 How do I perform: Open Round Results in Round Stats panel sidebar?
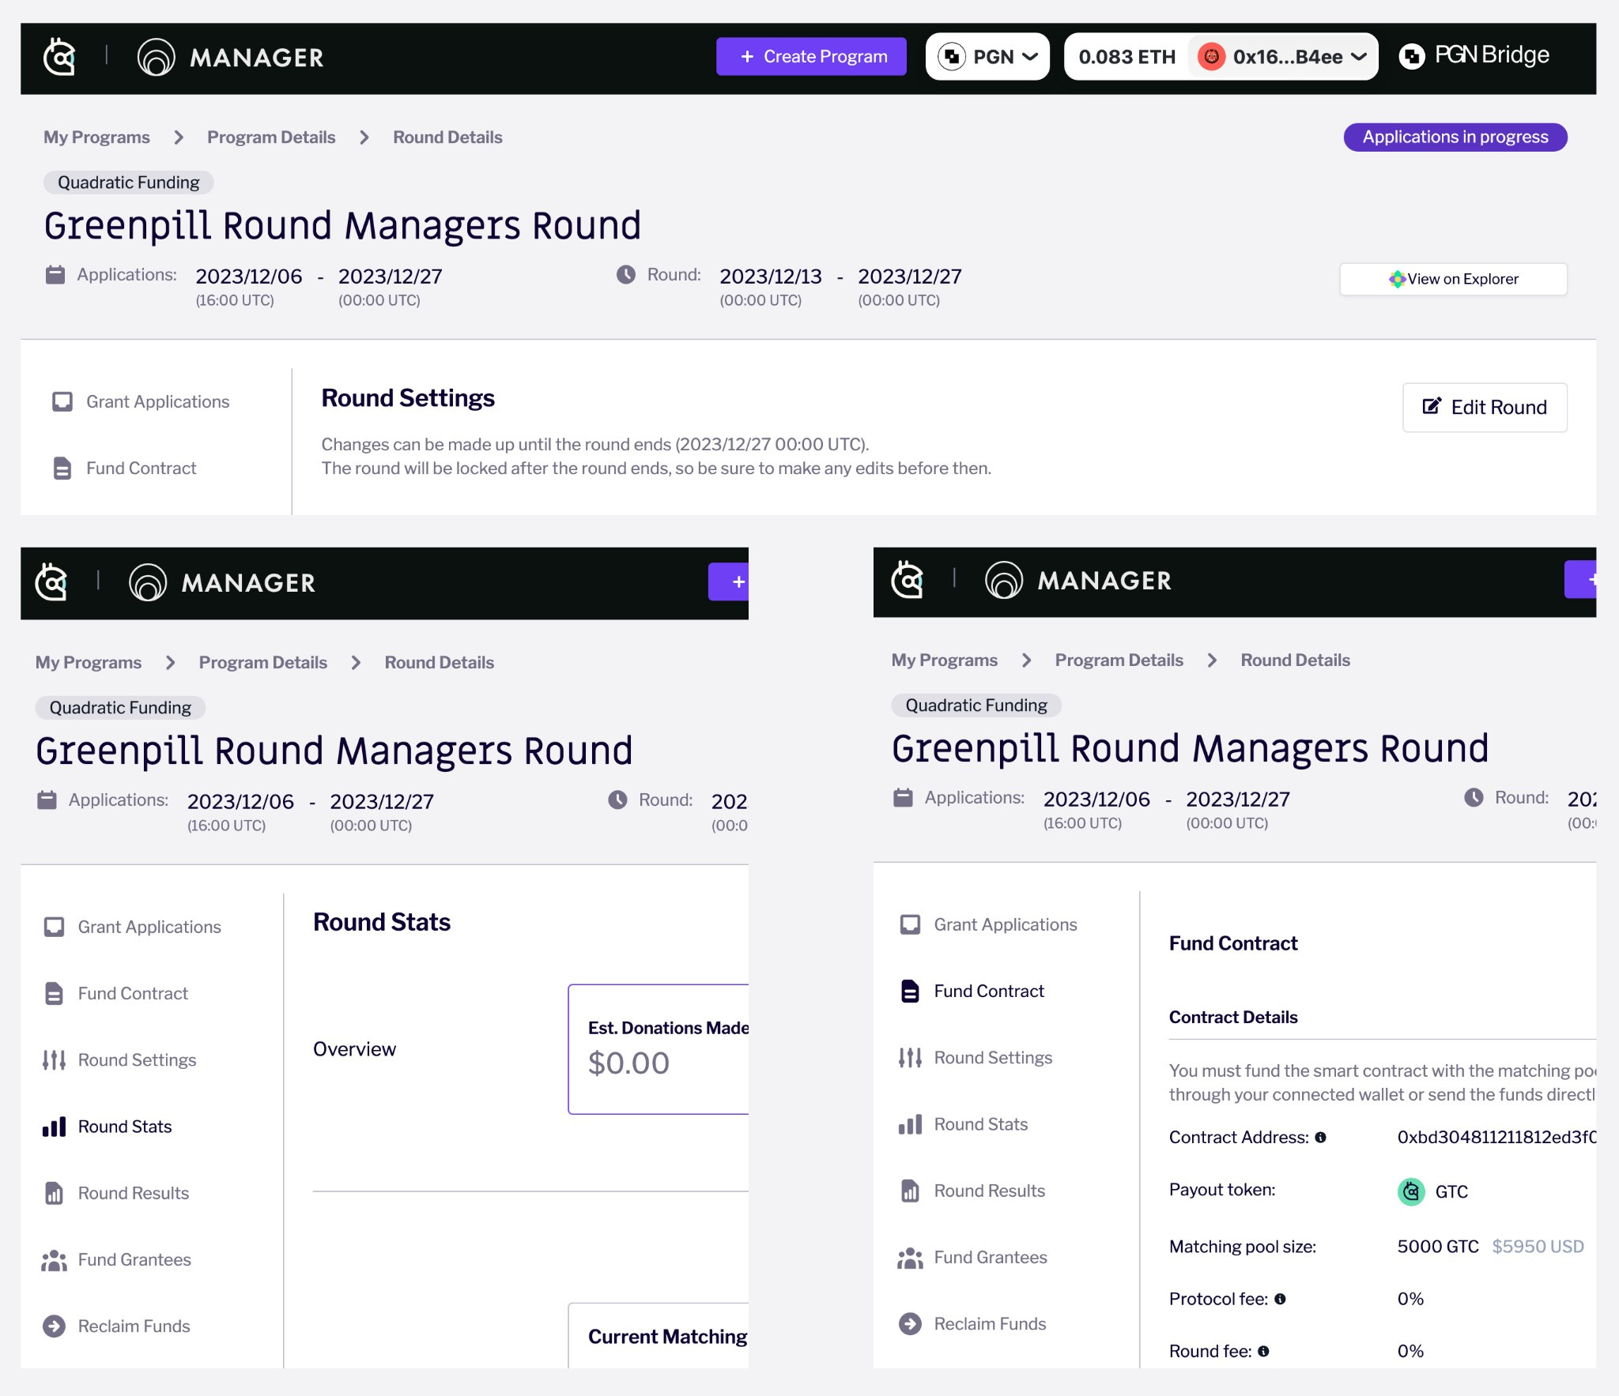pos(115,1193)
